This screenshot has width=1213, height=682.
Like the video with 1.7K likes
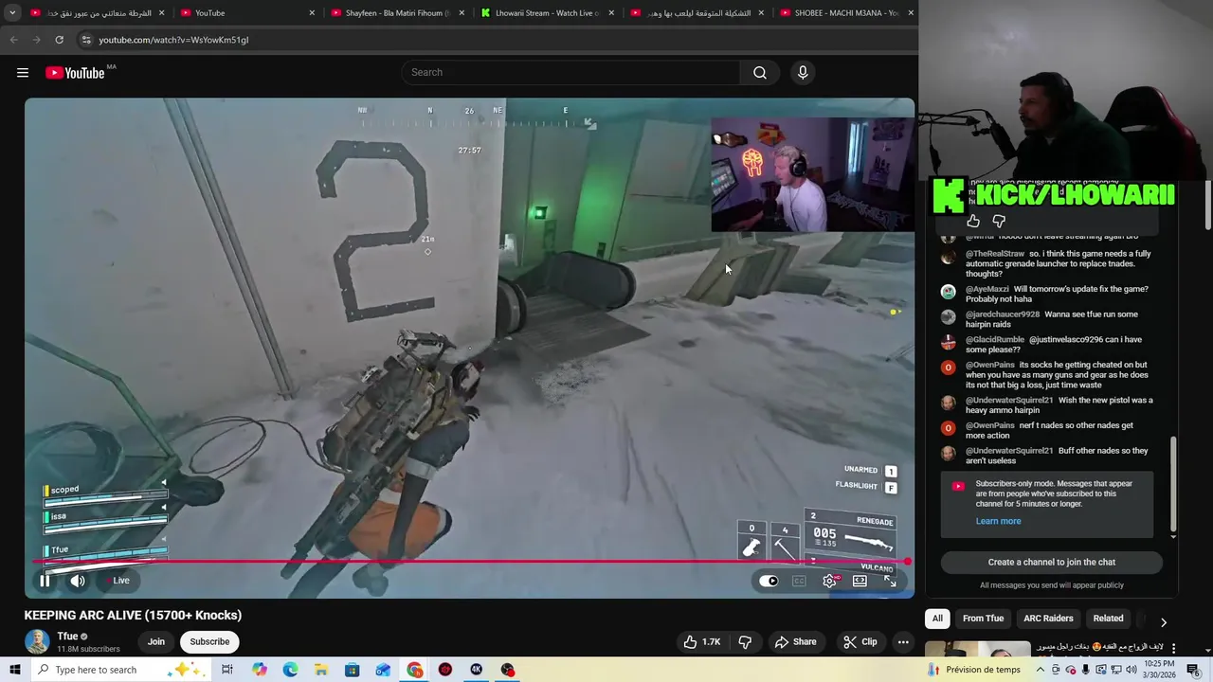point(702,641)
